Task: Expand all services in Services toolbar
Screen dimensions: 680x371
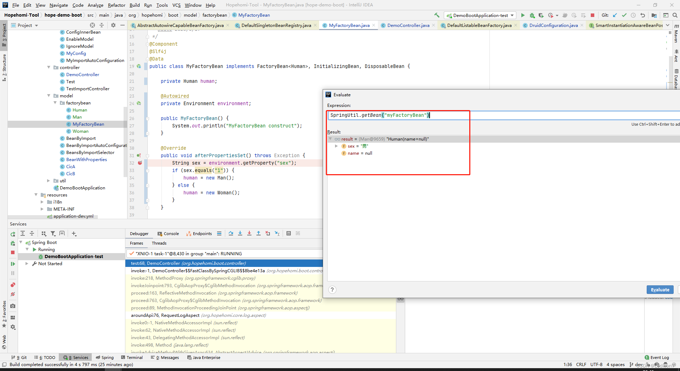Action: [x=23, y=233]
